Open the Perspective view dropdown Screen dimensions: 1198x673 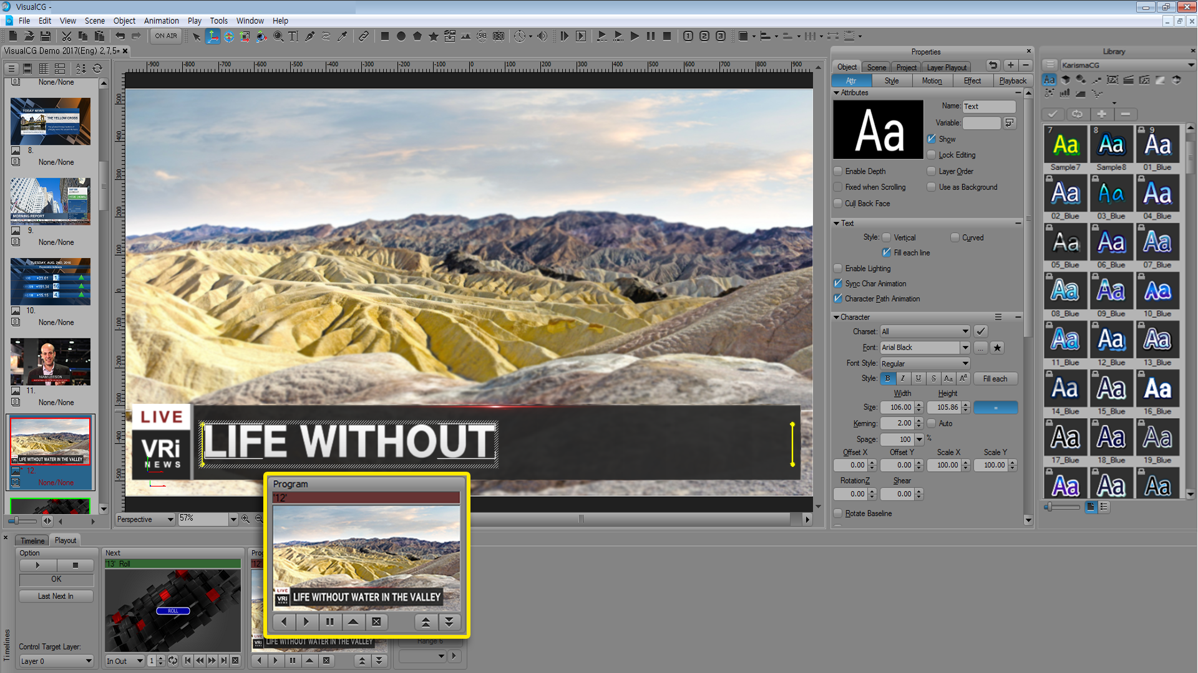pos(145,519)
